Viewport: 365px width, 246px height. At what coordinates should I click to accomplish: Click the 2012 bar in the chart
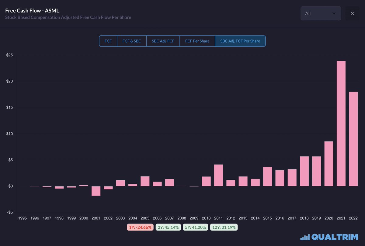click(231, 183)
